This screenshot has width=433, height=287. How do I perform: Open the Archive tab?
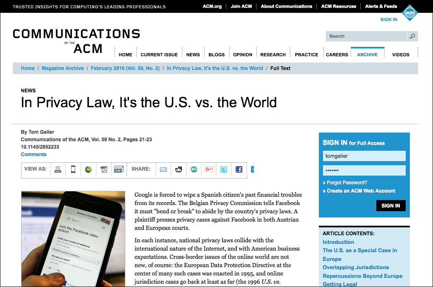point(367,54)
